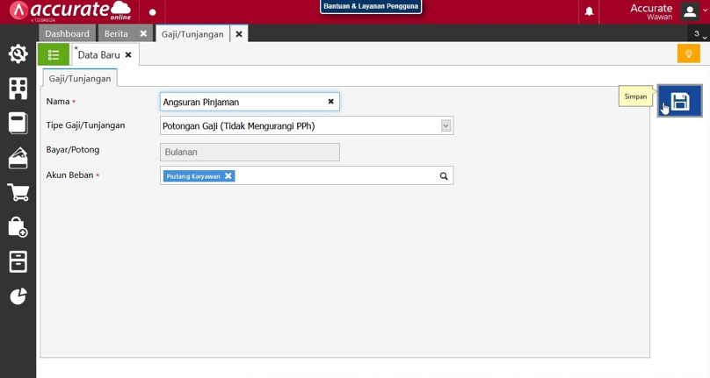710x378 pixels.
Task: Open the company module building icon in sidebar
Action: click(18, 89)
